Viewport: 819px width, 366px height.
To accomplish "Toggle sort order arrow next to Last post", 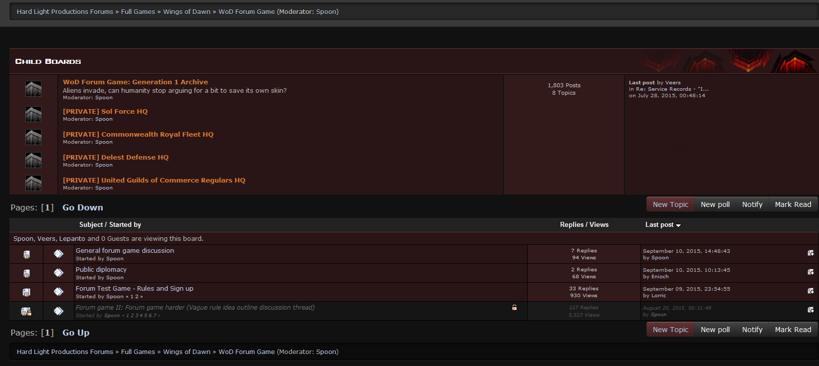I will [x=678, y=225].
